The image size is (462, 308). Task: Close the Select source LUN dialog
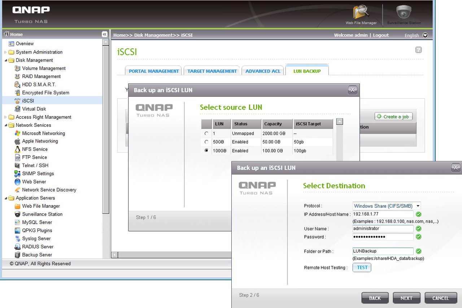tap(353, 90)
